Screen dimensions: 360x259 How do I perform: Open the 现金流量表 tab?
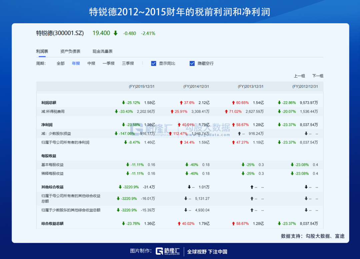coord(102,51)
